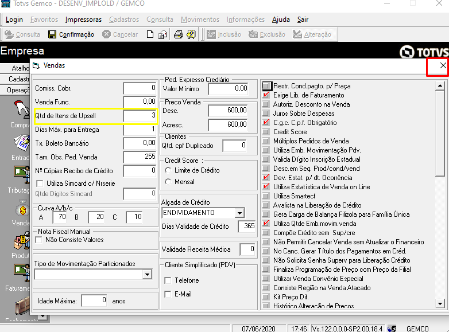Click the Qtd. cpf Duplicado field
Viewport: 449px width, 332px height.
click(x=234, y=146)
